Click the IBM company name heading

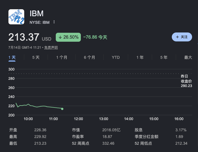[x=37, y=13]
